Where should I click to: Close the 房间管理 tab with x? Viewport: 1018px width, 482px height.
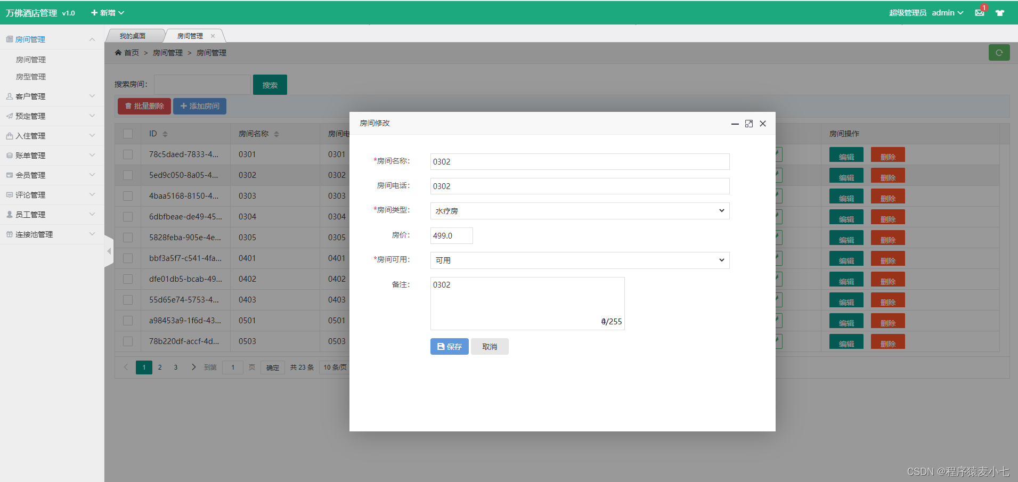coord(213,36)
